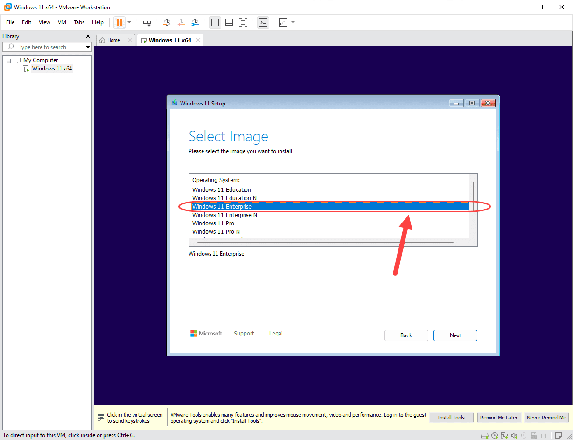Click the library search field
Screen dimensions: 573x440
pyautogui.click(x=48, y=47)
